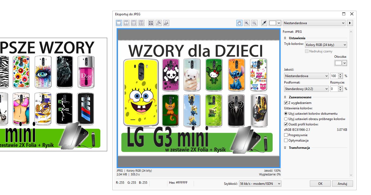Click the zoom in magnifier tool

point(247,23)
